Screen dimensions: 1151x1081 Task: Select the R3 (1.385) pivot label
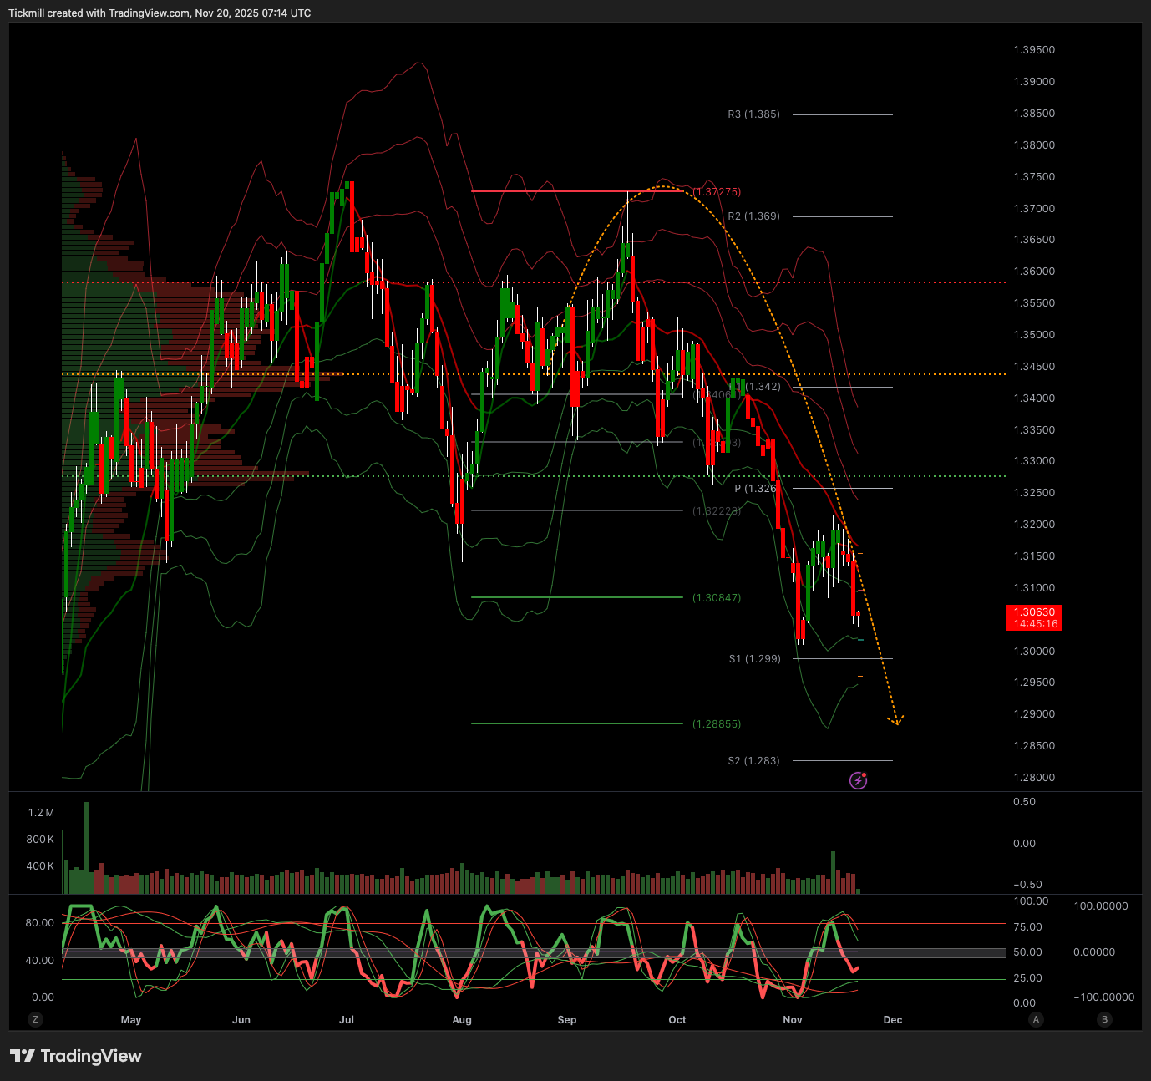[x=753, y=114]
